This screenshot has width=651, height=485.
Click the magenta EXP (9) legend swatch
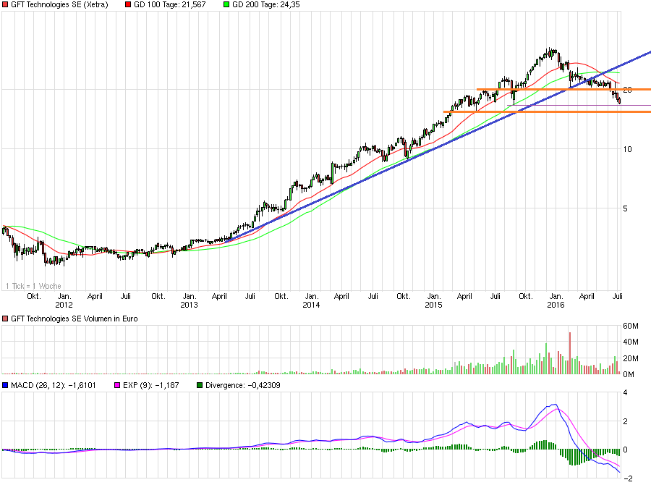(117, 385)
